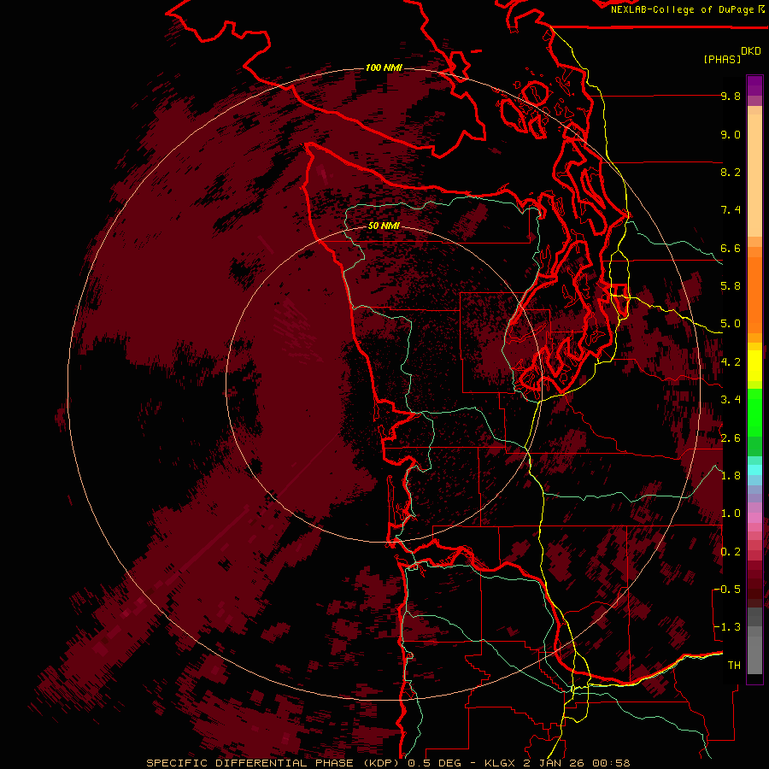Click the 50 NMI range ring label
The image size is (769, 769).
(384, 226)
